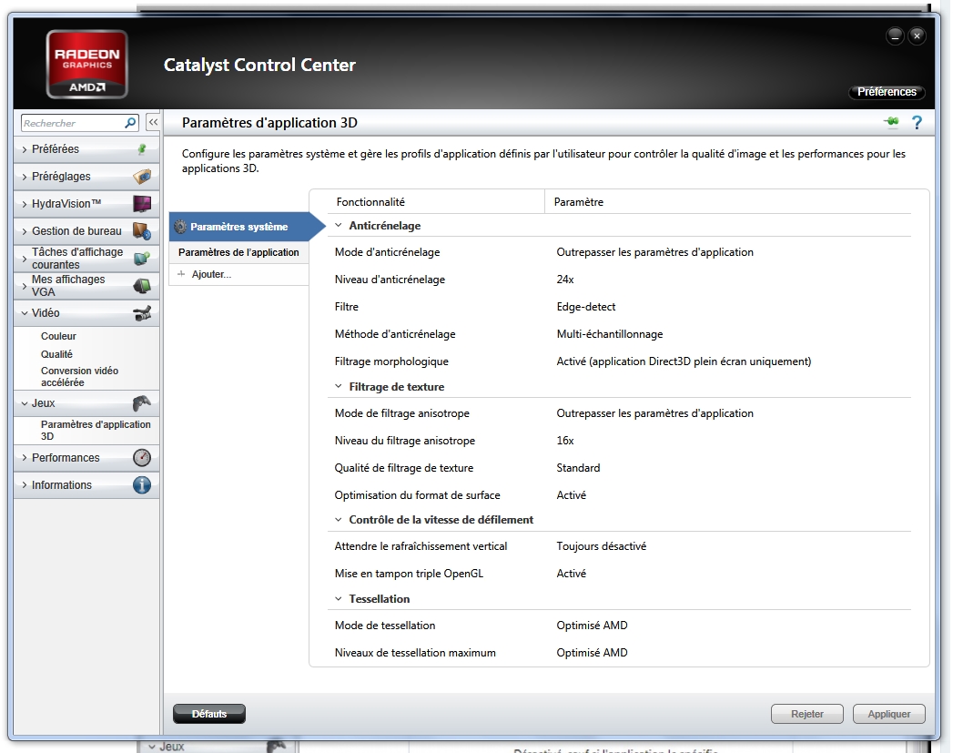Click the Préférées pin icon
The height and width of the screenshot is (753, 953).
(x=142, y=149)
